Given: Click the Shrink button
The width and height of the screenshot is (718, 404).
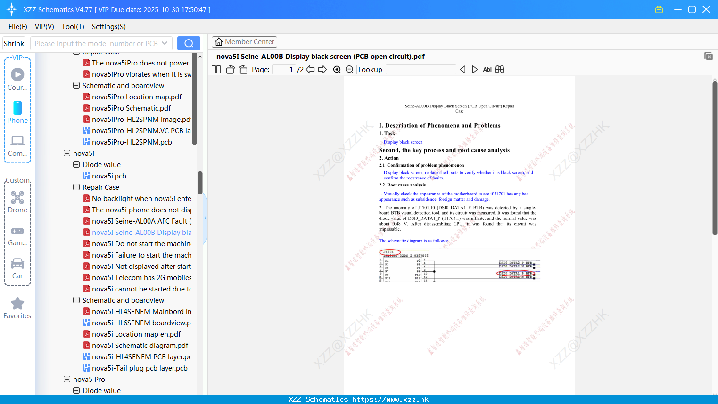Looking at the screenshot, I should 14,43.
